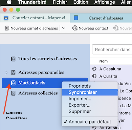Open the Fichier menu
Viewport: 132px width, 130px height.
tap(60, 2)
